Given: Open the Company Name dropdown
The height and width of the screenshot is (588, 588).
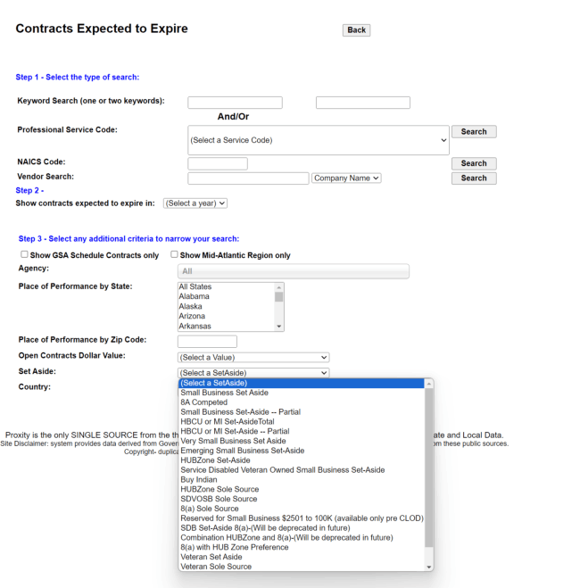Looking at the screenshot, I should (x=346, y=178).
